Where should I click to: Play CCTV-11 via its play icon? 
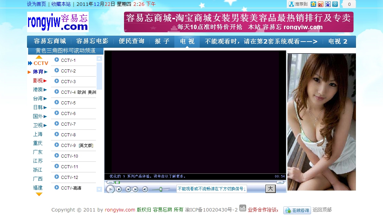click(x=57, y=166)
